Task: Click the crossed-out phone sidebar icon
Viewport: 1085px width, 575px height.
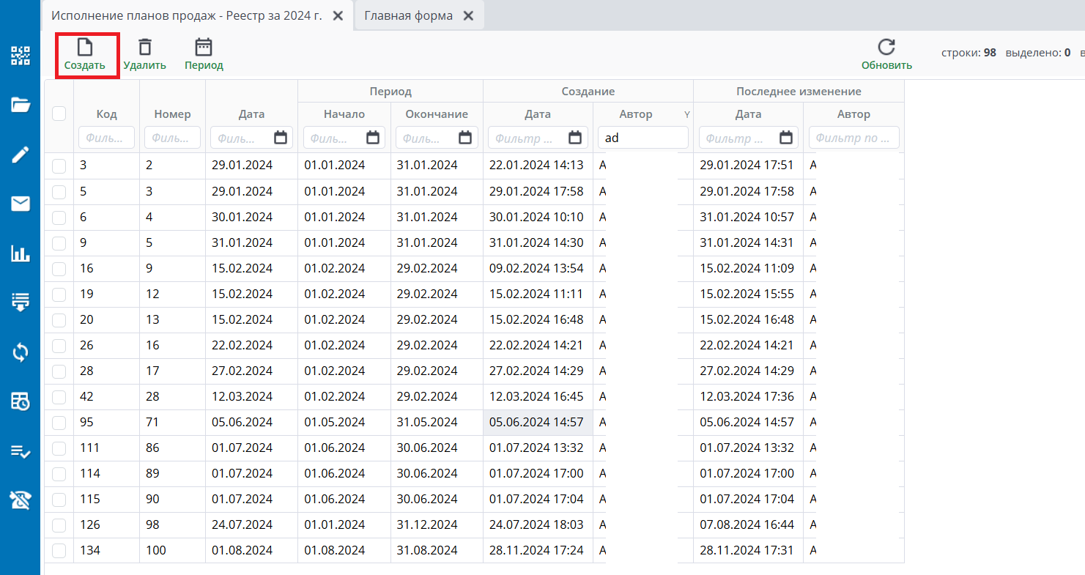Action: pos(20,500)
